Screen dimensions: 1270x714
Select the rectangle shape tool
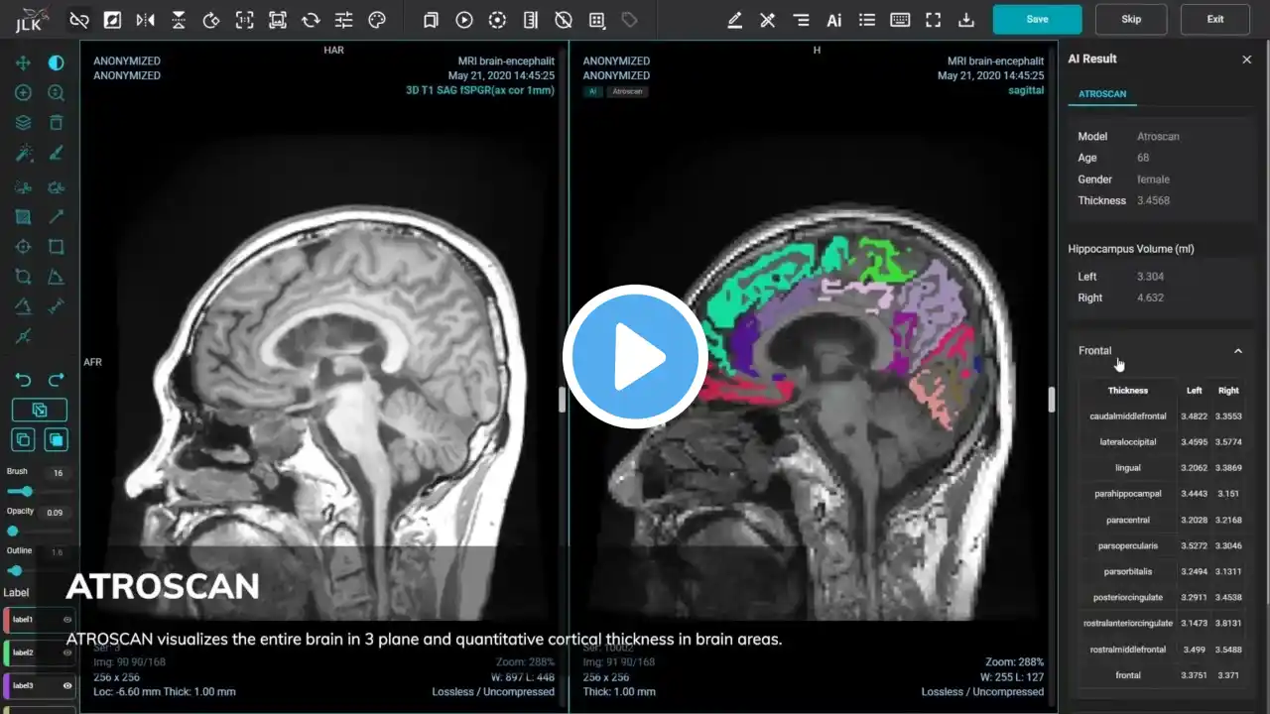click(57, 247)
